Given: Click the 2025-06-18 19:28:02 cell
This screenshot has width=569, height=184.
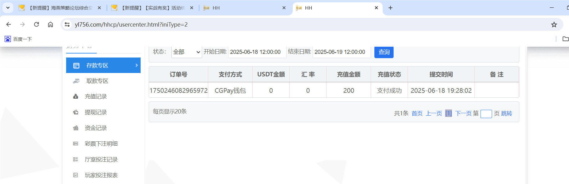Looking at the screenshot, I should coord(441,91).
